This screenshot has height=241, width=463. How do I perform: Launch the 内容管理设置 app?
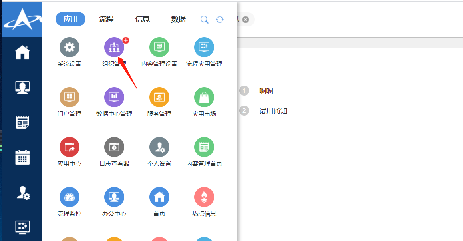(159, 47)
